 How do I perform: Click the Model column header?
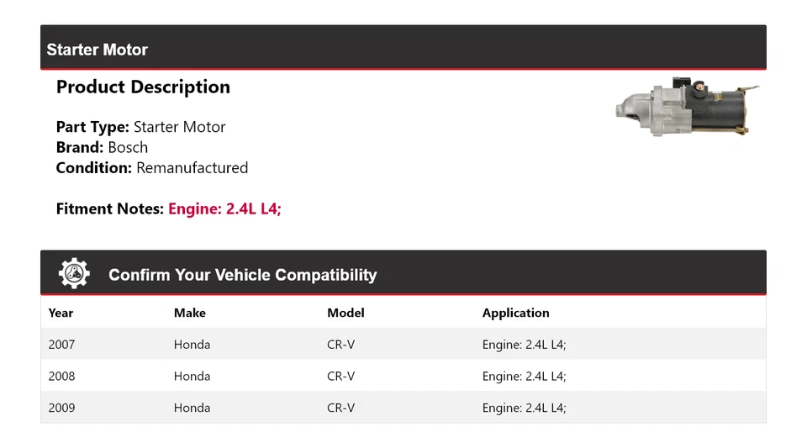tap(345, 313)
